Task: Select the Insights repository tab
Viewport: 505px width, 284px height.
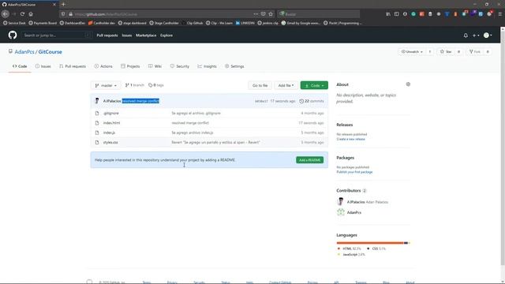Action: point(207,66)
